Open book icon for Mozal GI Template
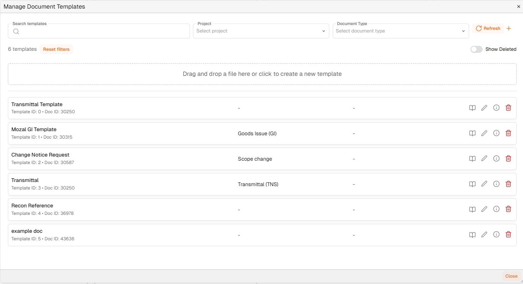This screenshot has height=284, width=523. coord(472,133)
